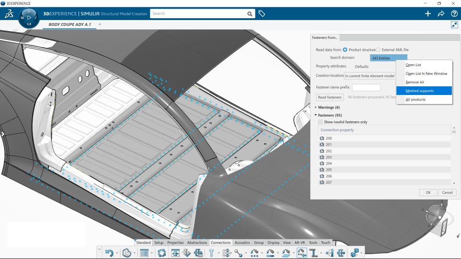Click the tag icon beside search
Viewport: 461px width, 259px height.
coord(262,13)
